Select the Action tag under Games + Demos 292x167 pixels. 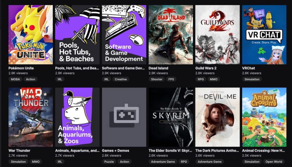click(x=125, y=162)
